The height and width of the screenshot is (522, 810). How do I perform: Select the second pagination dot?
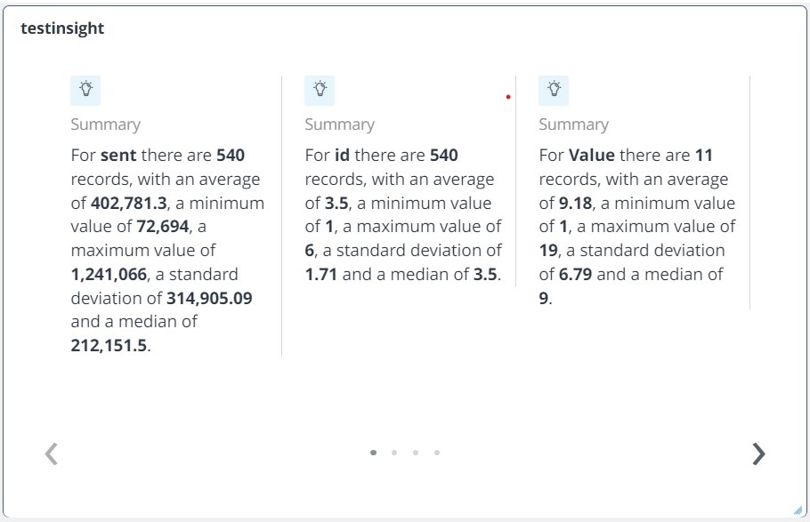point(394,453)
